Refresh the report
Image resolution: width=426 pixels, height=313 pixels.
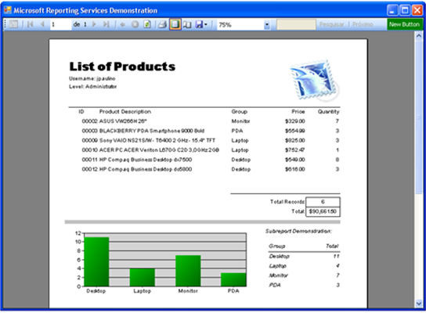pos(147,24)
